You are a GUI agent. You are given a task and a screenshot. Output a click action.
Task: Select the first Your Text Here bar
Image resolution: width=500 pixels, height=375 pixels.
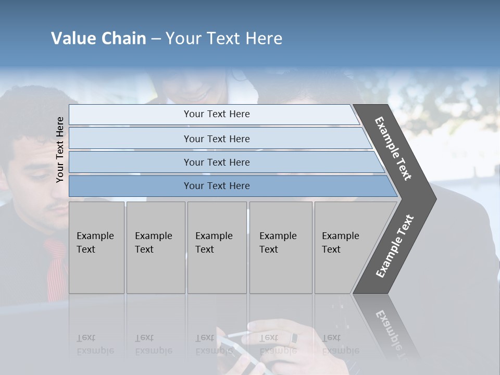[214, 114]
